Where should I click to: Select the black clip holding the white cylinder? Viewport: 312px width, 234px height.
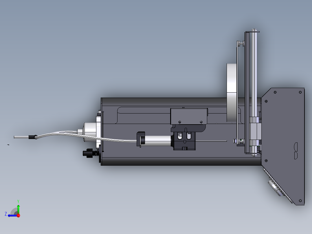click(140, 139)
